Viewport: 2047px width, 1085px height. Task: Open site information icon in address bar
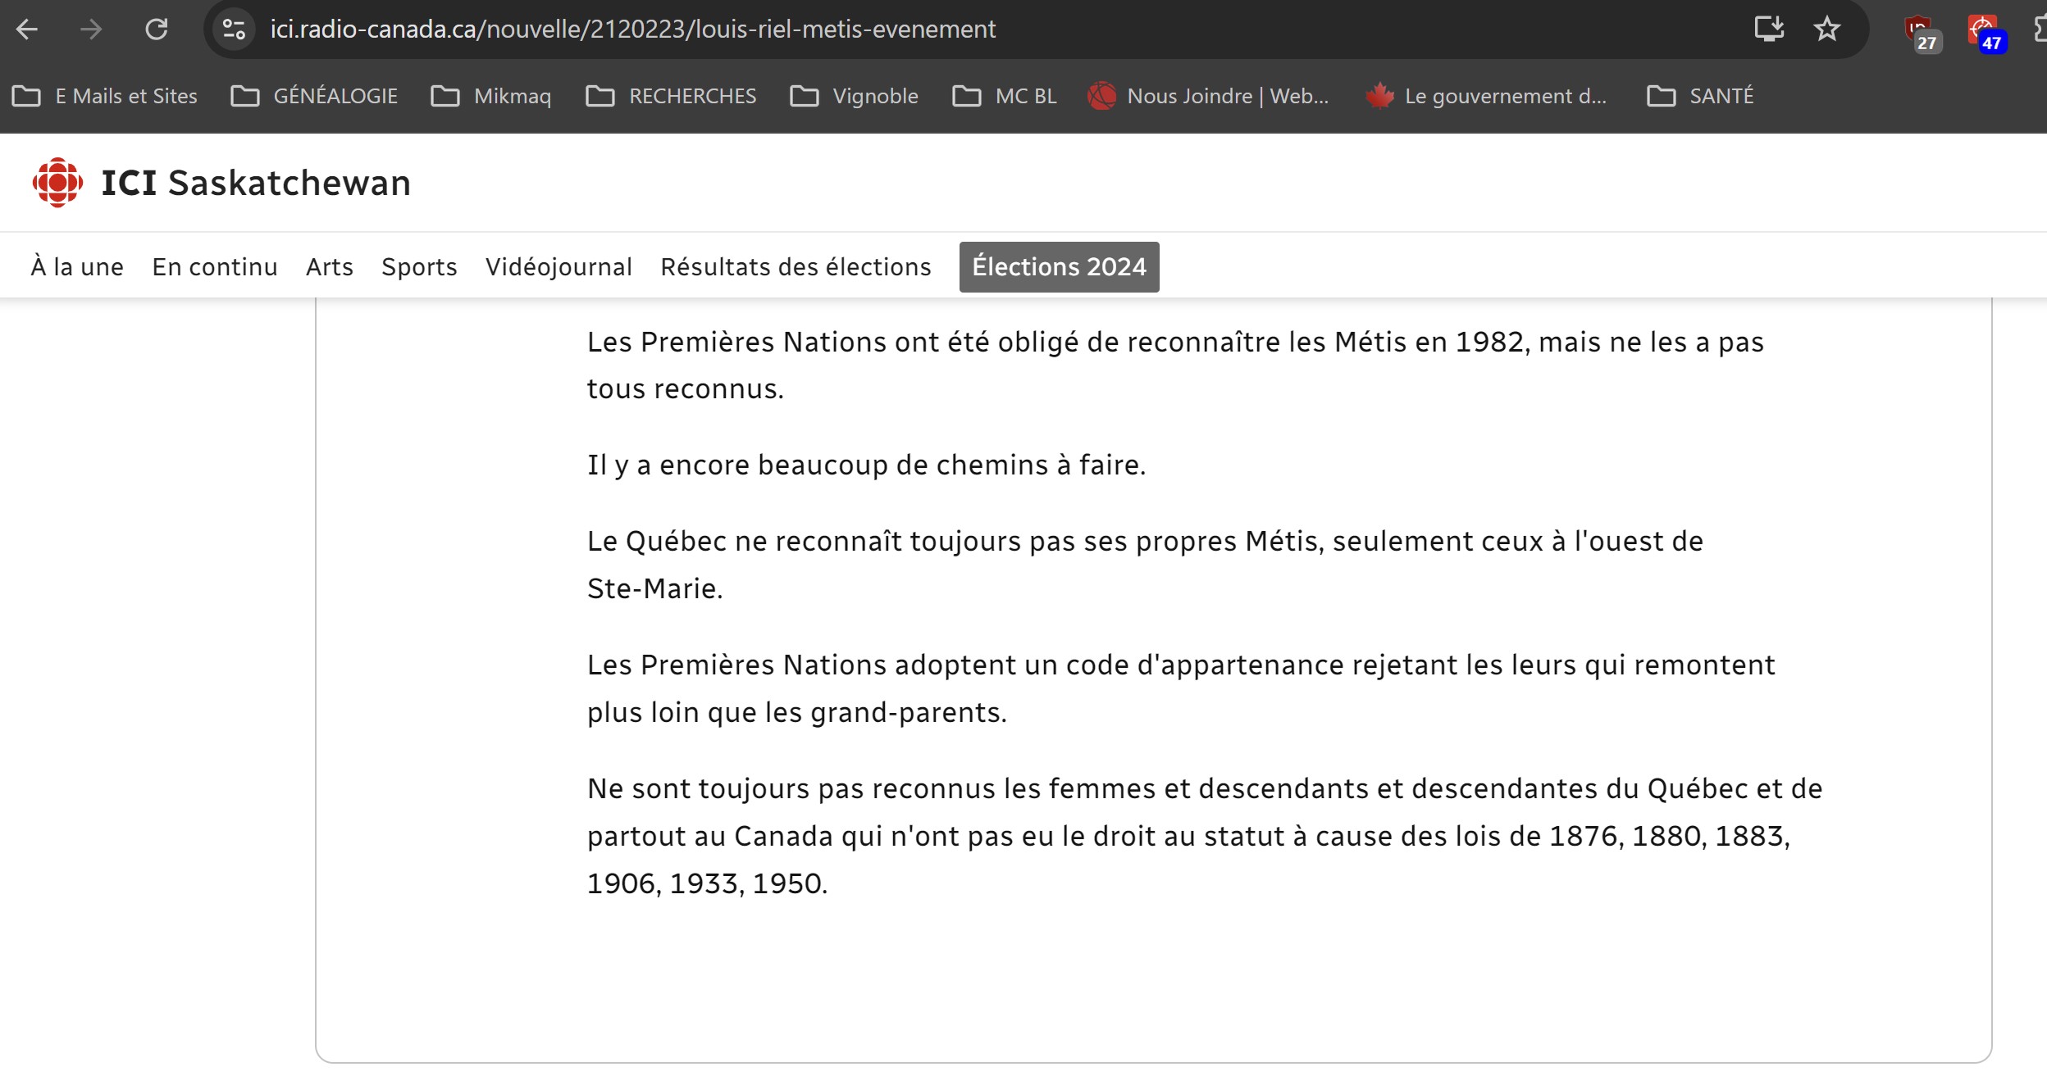click(234, 30)
